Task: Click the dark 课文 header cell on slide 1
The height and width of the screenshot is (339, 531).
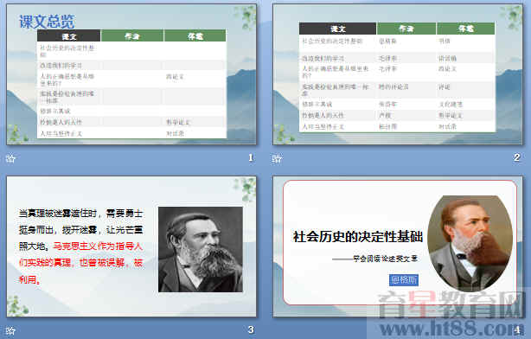Action: pyautogui.click(x=68, y=36)
